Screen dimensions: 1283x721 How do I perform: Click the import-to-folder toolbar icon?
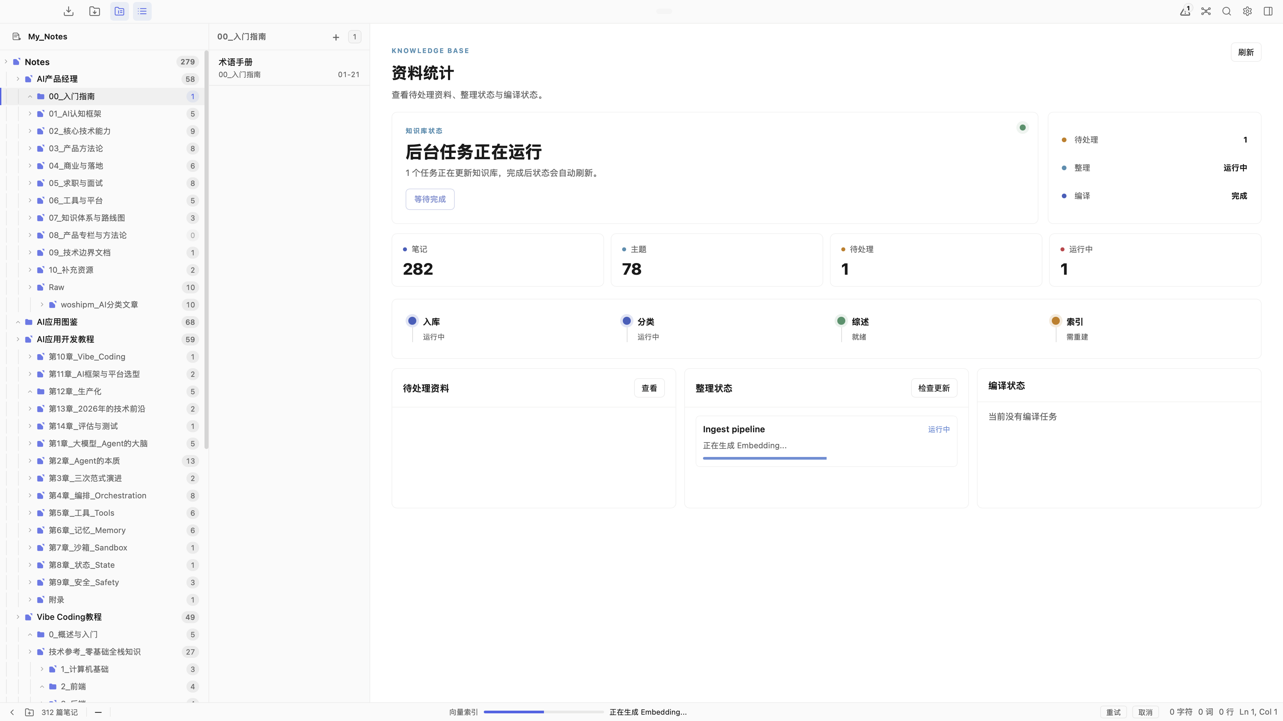pyautogui.click(x=95, y=11)
